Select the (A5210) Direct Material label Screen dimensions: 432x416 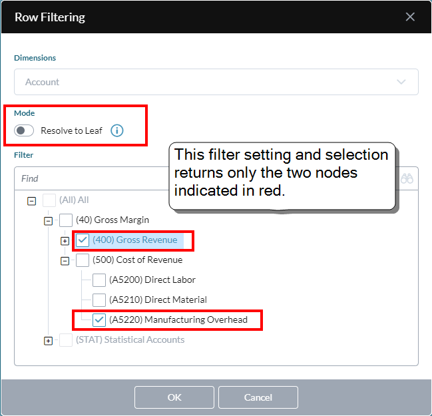click(158, 300)
